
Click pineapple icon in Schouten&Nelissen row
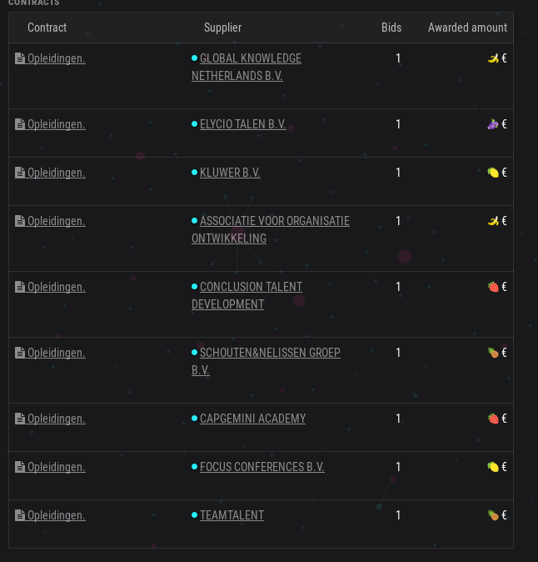(x=493, y=353)
